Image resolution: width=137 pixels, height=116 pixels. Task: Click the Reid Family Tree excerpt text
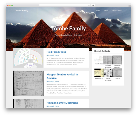pyautogui.click(x=66, y=61)
